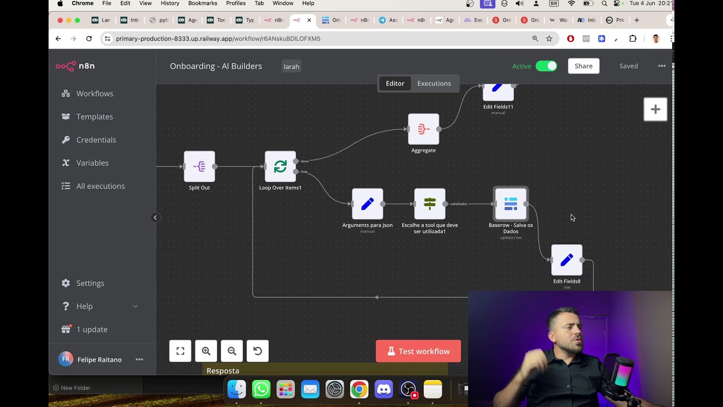Screen dimensions: 723x407
Task: Open the Split Out node
Action: (x=199, y=166)
